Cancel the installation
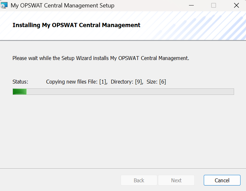The image size is (246, 191). click(222, 180)
